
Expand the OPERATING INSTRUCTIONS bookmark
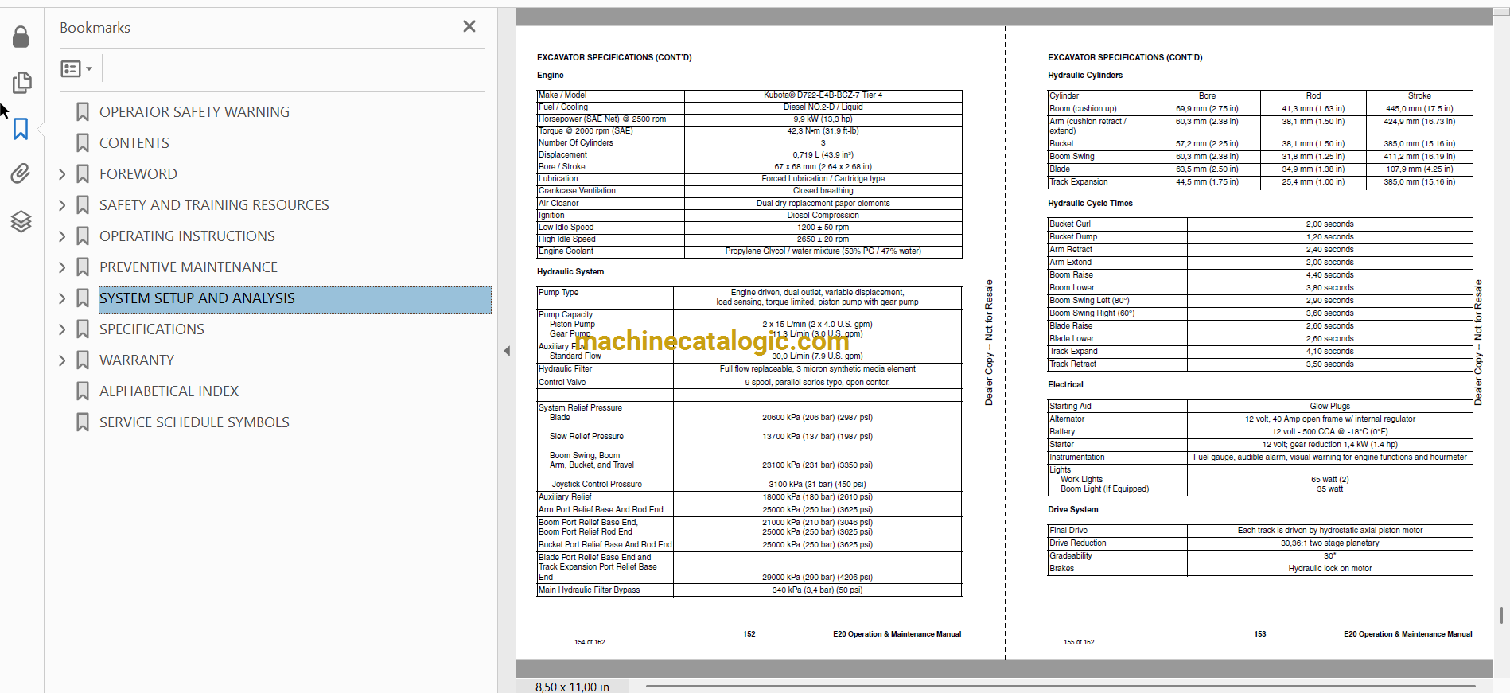[x=62, y=236]
